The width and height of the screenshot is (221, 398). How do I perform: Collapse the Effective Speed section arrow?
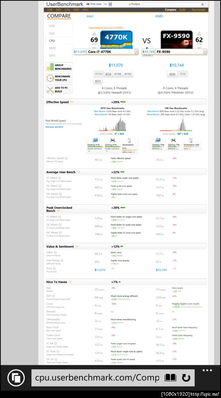tap(72, 102)
